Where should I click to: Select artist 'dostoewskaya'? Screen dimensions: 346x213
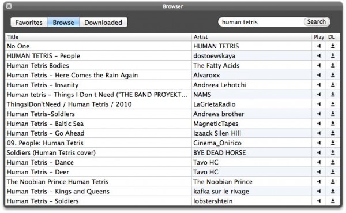tap(215, 56)
